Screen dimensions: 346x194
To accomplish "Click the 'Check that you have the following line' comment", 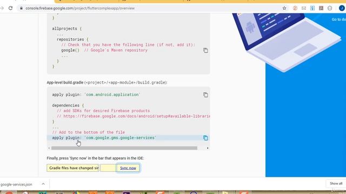I will 128,45.
